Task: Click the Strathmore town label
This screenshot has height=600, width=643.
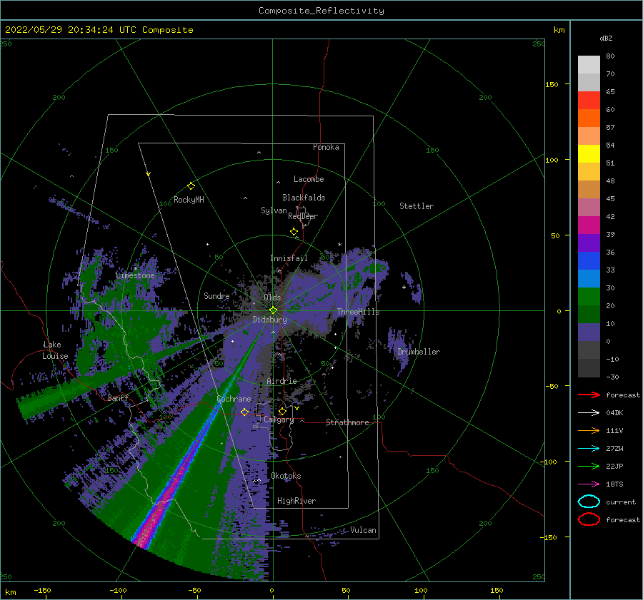Action: coord(347,422)
